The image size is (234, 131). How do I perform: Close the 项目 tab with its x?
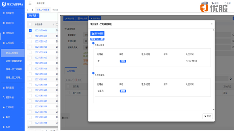(57, 10)
